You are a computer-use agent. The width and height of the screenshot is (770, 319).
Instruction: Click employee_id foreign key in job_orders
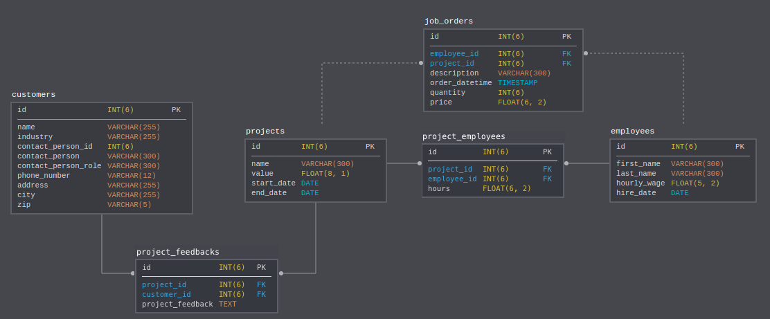(x=503, y=54)
